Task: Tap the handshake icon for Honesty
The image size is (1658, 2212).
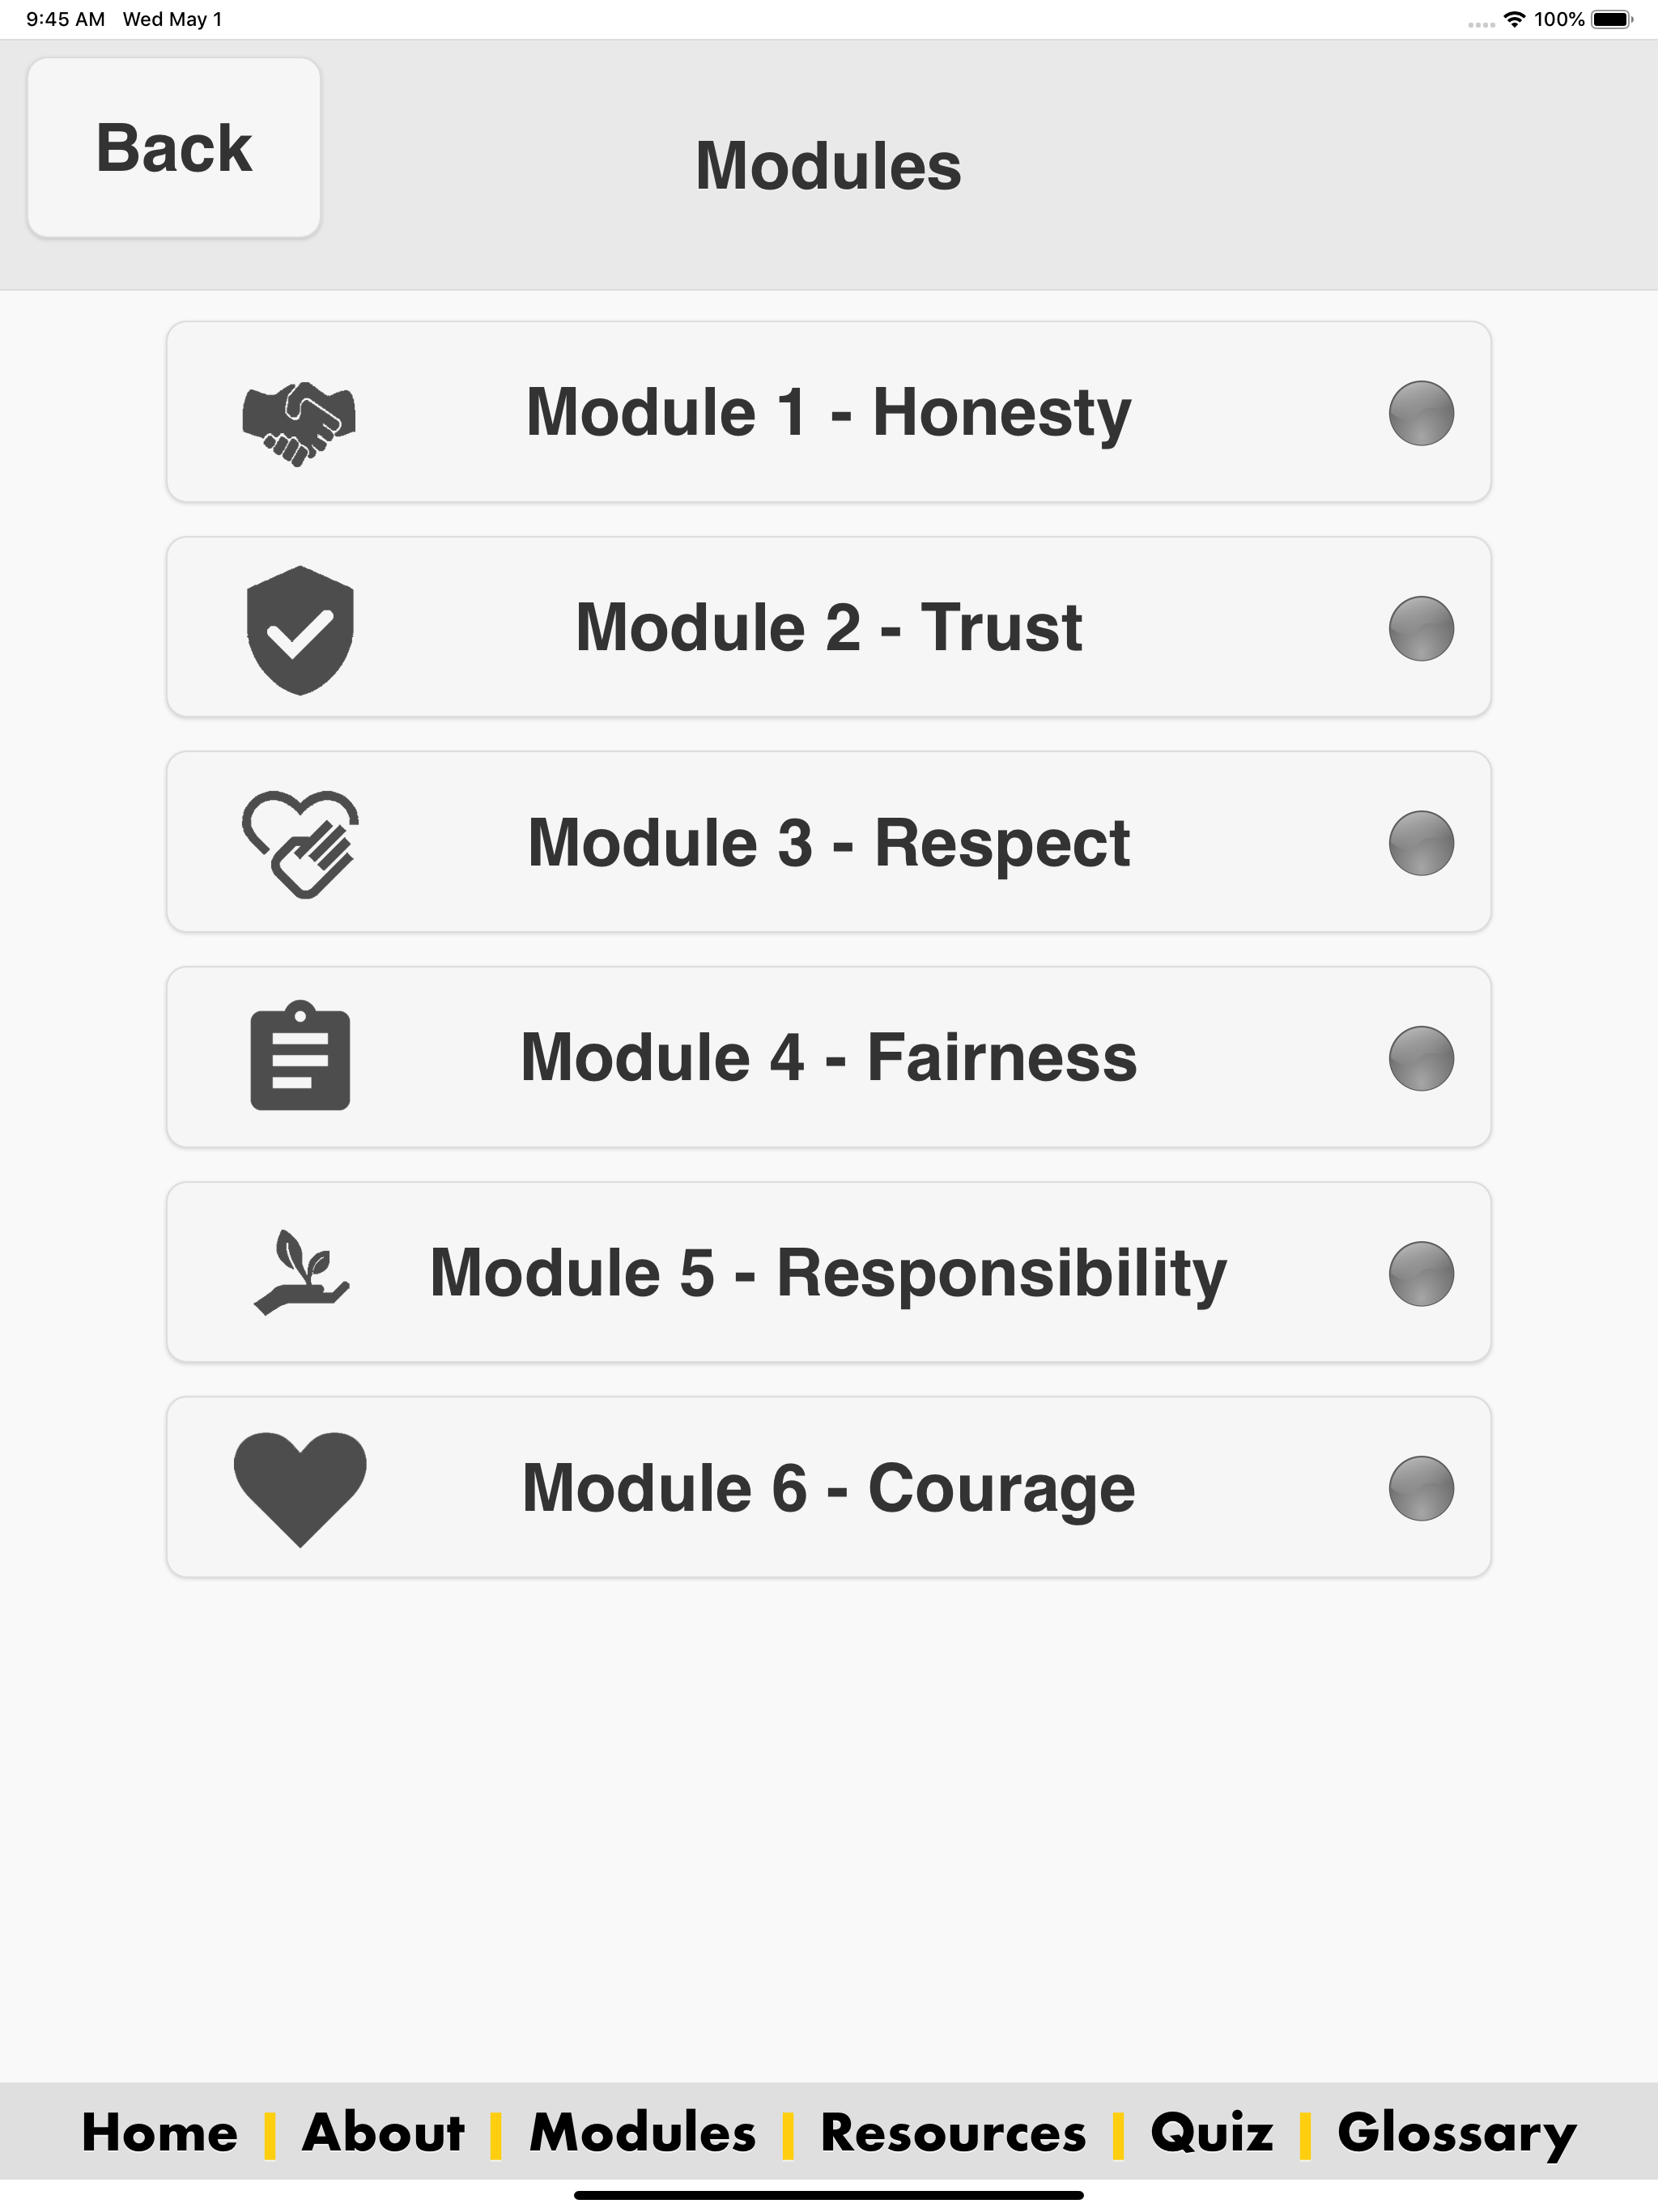Action: 299,423
